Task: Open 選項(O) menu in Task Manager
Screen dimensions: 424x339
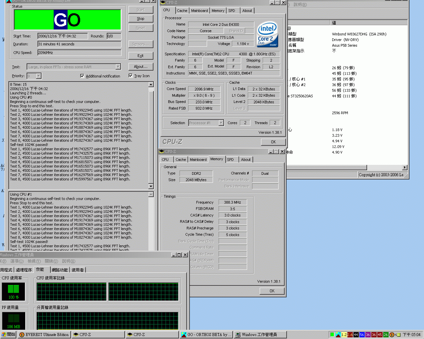Action: (17, 261)
